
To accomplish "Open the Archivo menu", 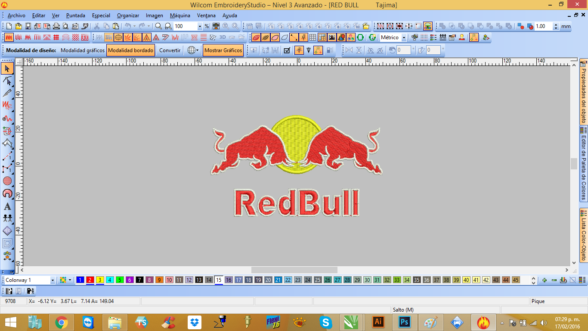I will pos(16,16).
